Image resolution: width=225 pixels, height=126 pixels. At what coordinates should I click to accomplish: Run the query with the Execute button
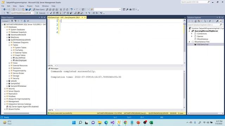click(41, 13)
